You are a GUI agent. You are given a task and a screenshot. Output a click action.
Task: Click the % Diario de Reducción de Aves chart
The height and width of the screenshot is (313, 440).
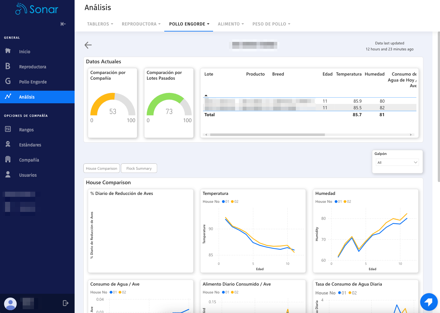point(141,231)
